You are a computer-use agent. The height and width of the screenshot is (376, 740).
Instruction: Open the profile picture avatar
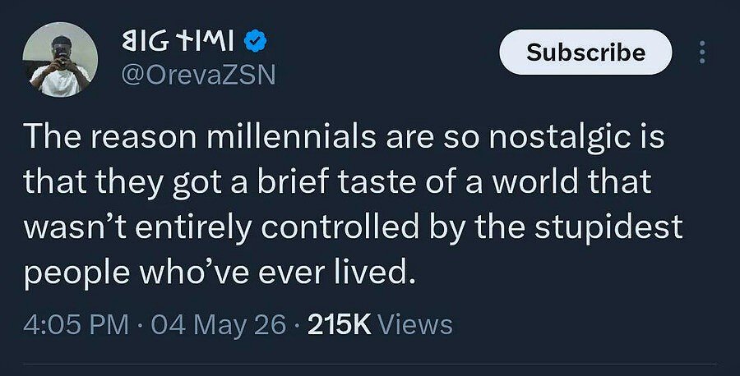[x=60, y=60]
